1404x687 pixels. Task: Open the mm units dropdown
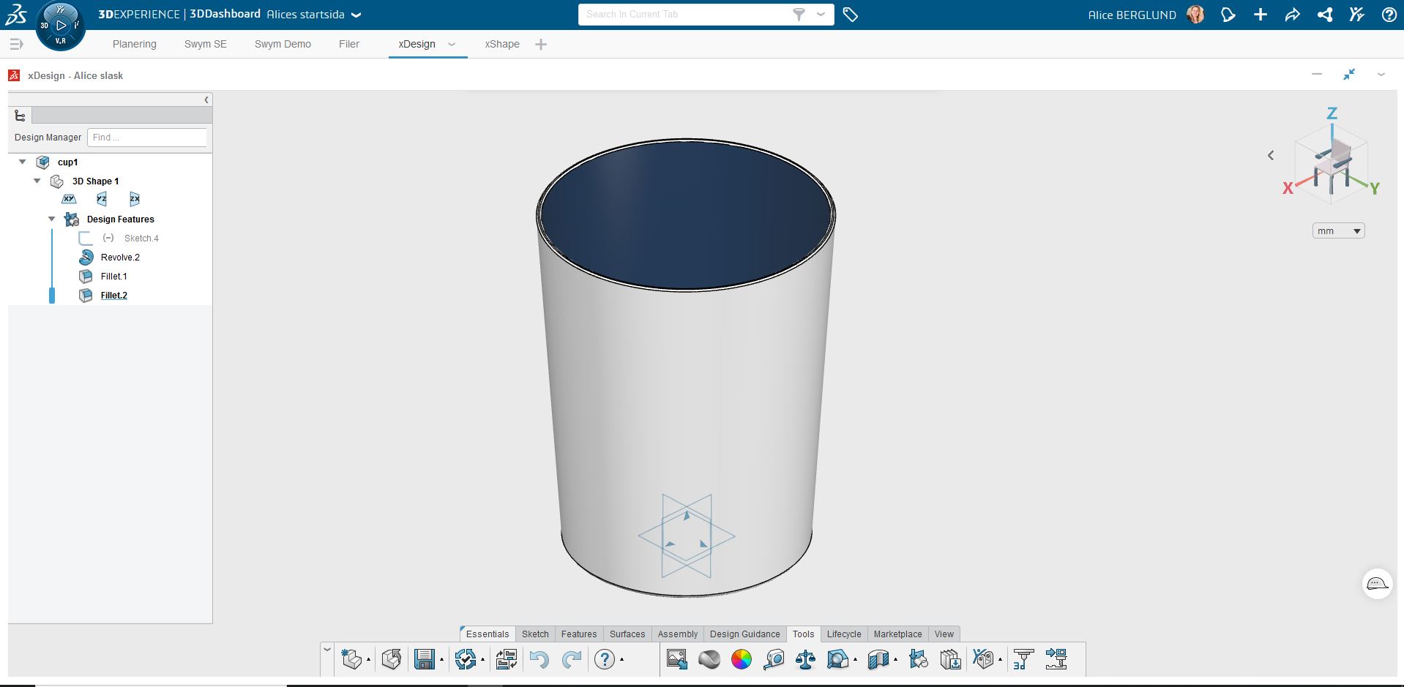[1338, 231]
